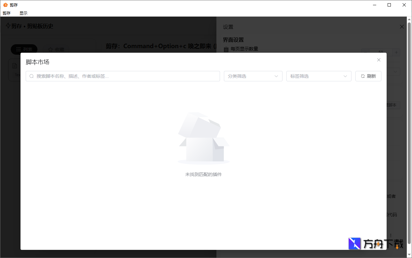Click the star icon on the 收藏 button
This screenshot has height=258, width=412.
click(x=50, y=49)
